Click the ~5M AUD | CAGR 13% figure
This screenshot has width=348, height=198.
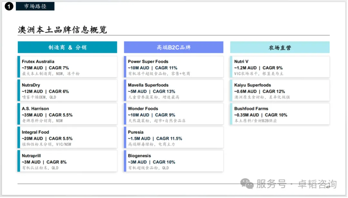(151, 91)
